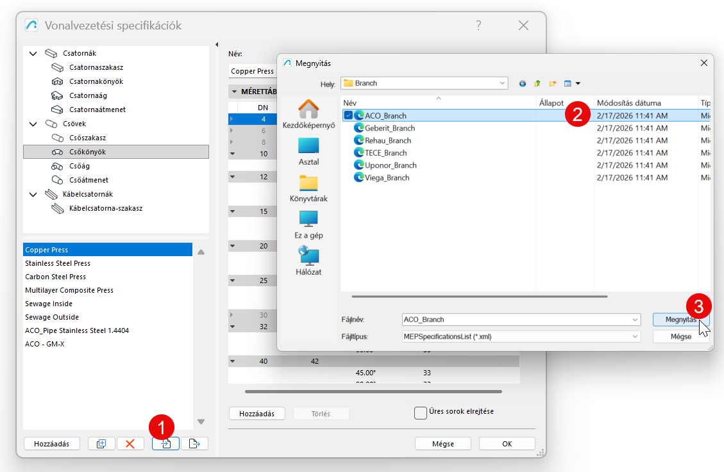724x472 pixels.
Task: Open the view menu icon in Megnyitás
Action: tap(571, 83)
